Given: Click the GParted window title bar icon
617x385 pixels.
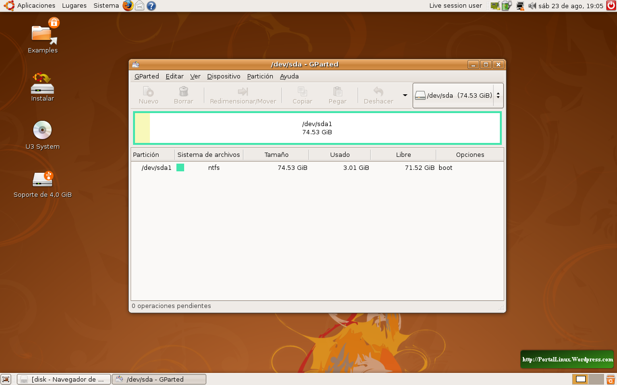Looking at the screenshot, I should 136,64.
